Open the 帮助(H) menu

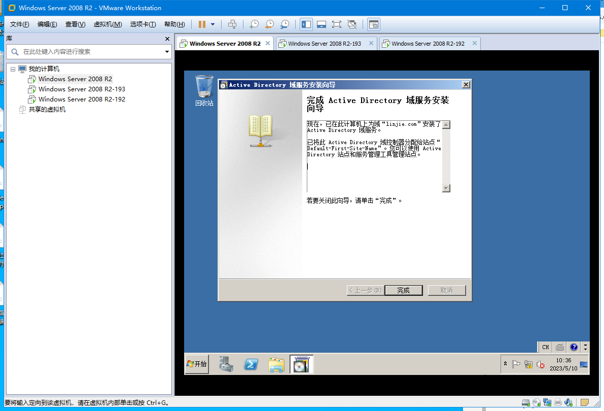174,24
